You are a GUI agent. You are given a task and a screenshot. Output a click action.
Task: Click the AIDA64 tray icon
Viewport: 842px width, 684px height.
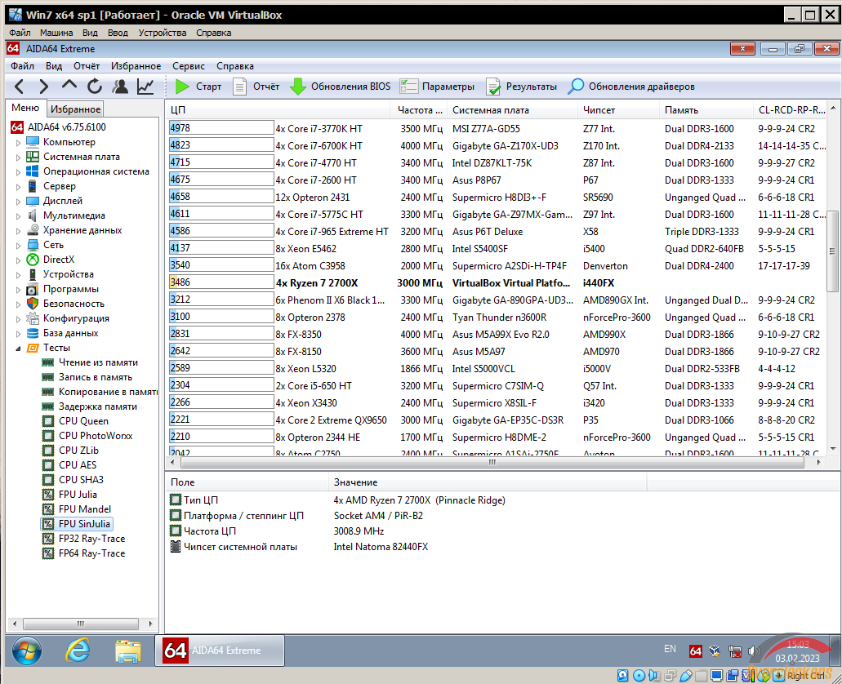coord(695,651)
